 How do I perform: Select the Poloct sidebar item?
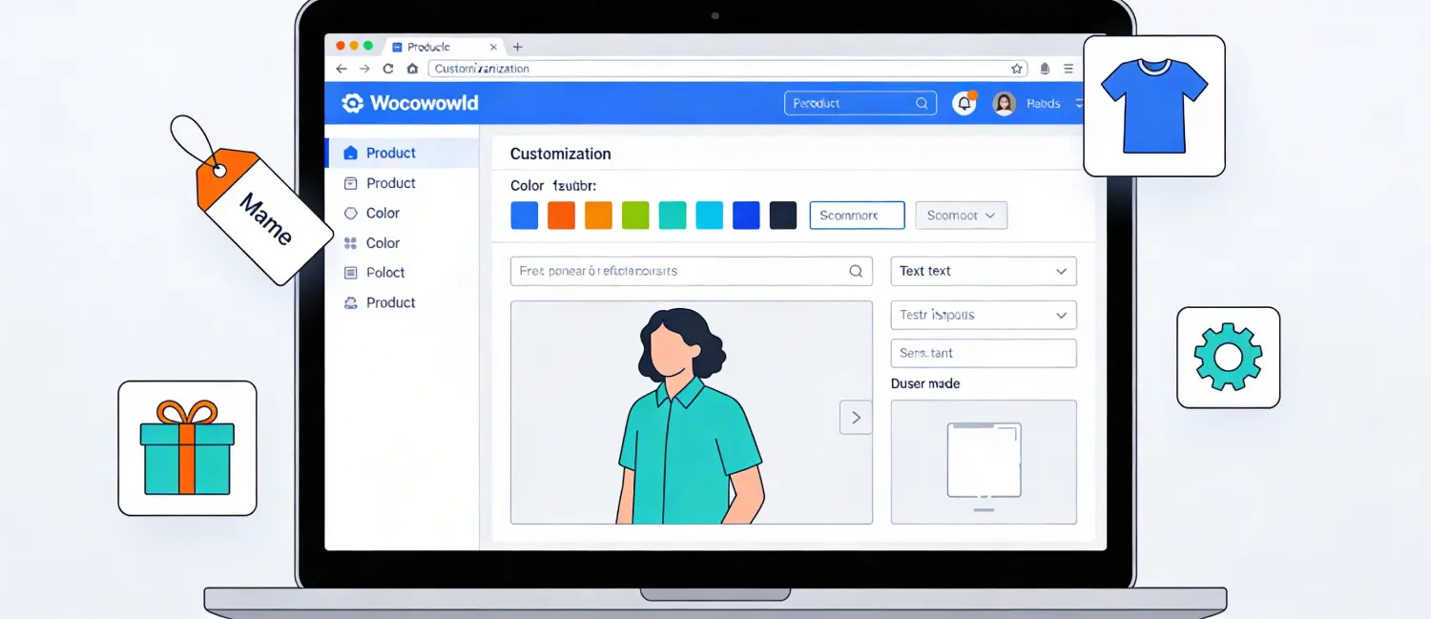point(385,273)
